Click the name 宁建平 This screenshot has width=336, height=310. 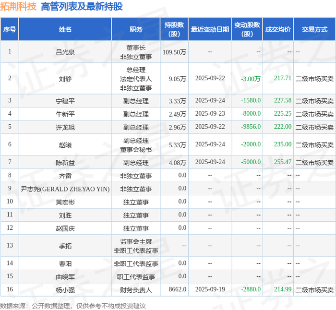pyautogui.click(x=65, y=101)
